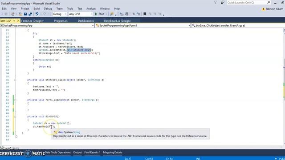
Task: Open the Help menu
Action: click(117, 8)
